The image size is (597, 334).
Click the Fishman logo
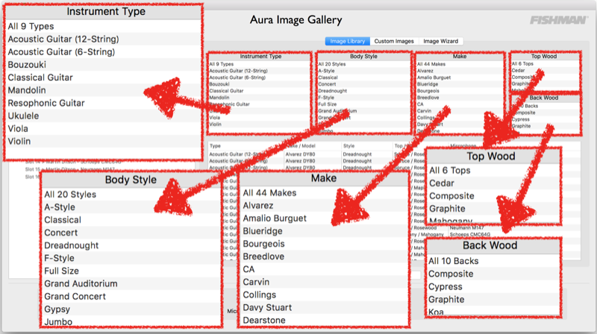[558, 20]
